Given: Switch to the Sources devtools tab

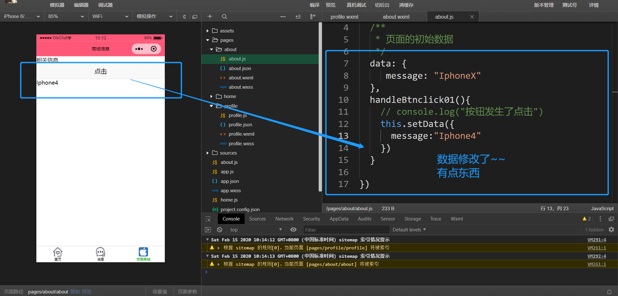Looking at the screenshot, I should [x=257, y=219].
